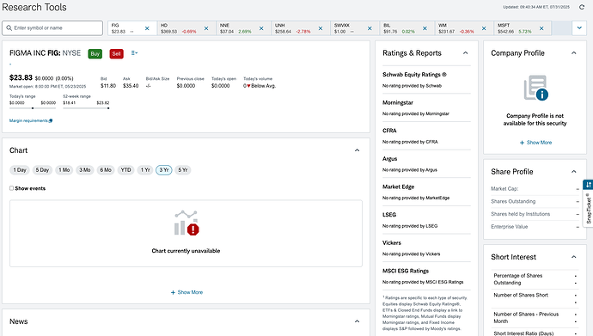593x336 pixels.
Task: Collapse the Ratings & Reports panel
Action: coord(466,53)
